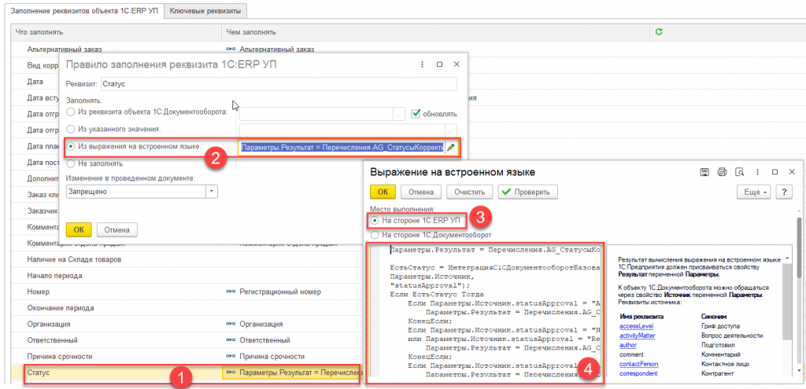
Task: Click the author requisite link
Action: (x=628, y=345)
